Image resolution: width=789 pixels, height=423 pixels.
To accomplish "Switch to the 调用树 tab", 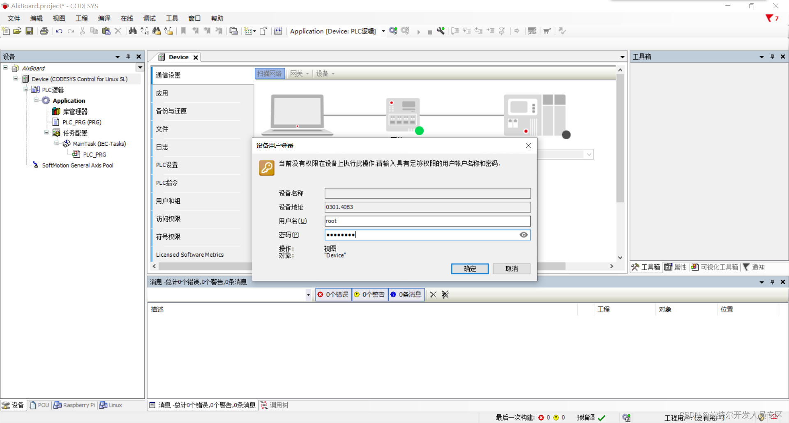I will (x=275, y=405).
